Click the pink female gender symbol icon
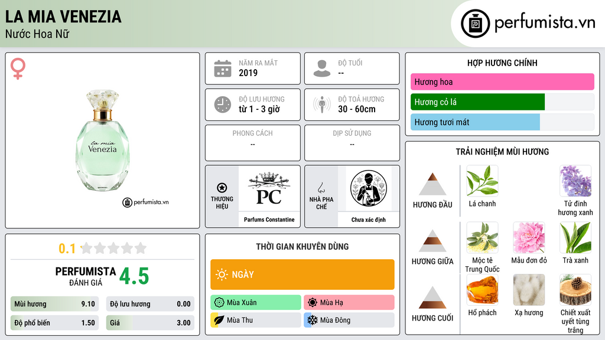The width and height of the screenshot is (605, 340). coord(18,68)
